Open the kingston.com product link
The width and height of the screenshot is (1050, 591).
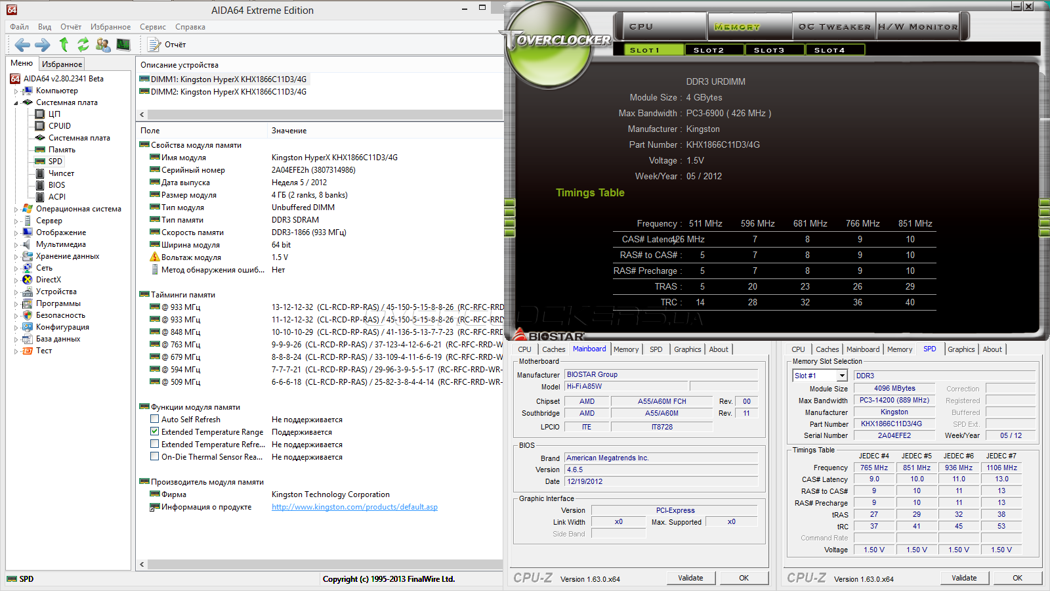click(354, 507)
